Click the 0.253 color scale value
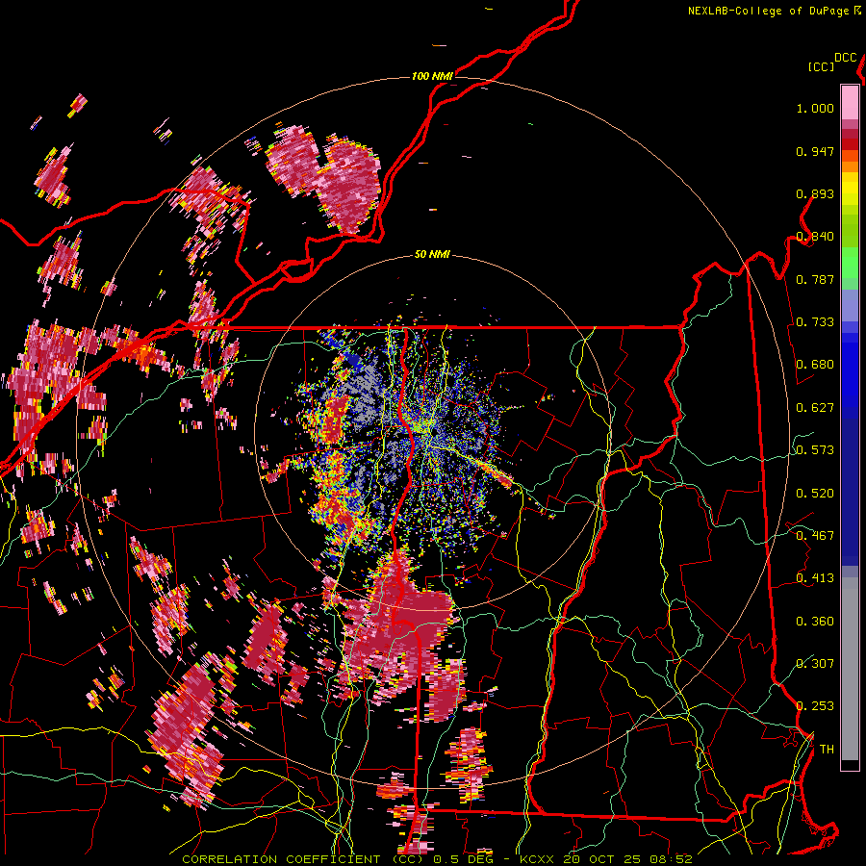This screenshot has height=866, width=866. pyautogui.click(x=815, y=706)
